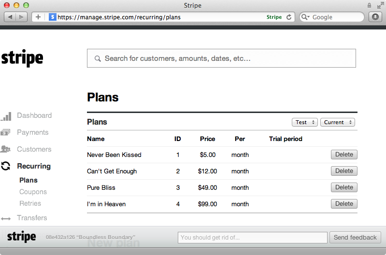Click the Recurring circular arrows icon
Viewport: 386px width, 255px height.
point(5,166)
